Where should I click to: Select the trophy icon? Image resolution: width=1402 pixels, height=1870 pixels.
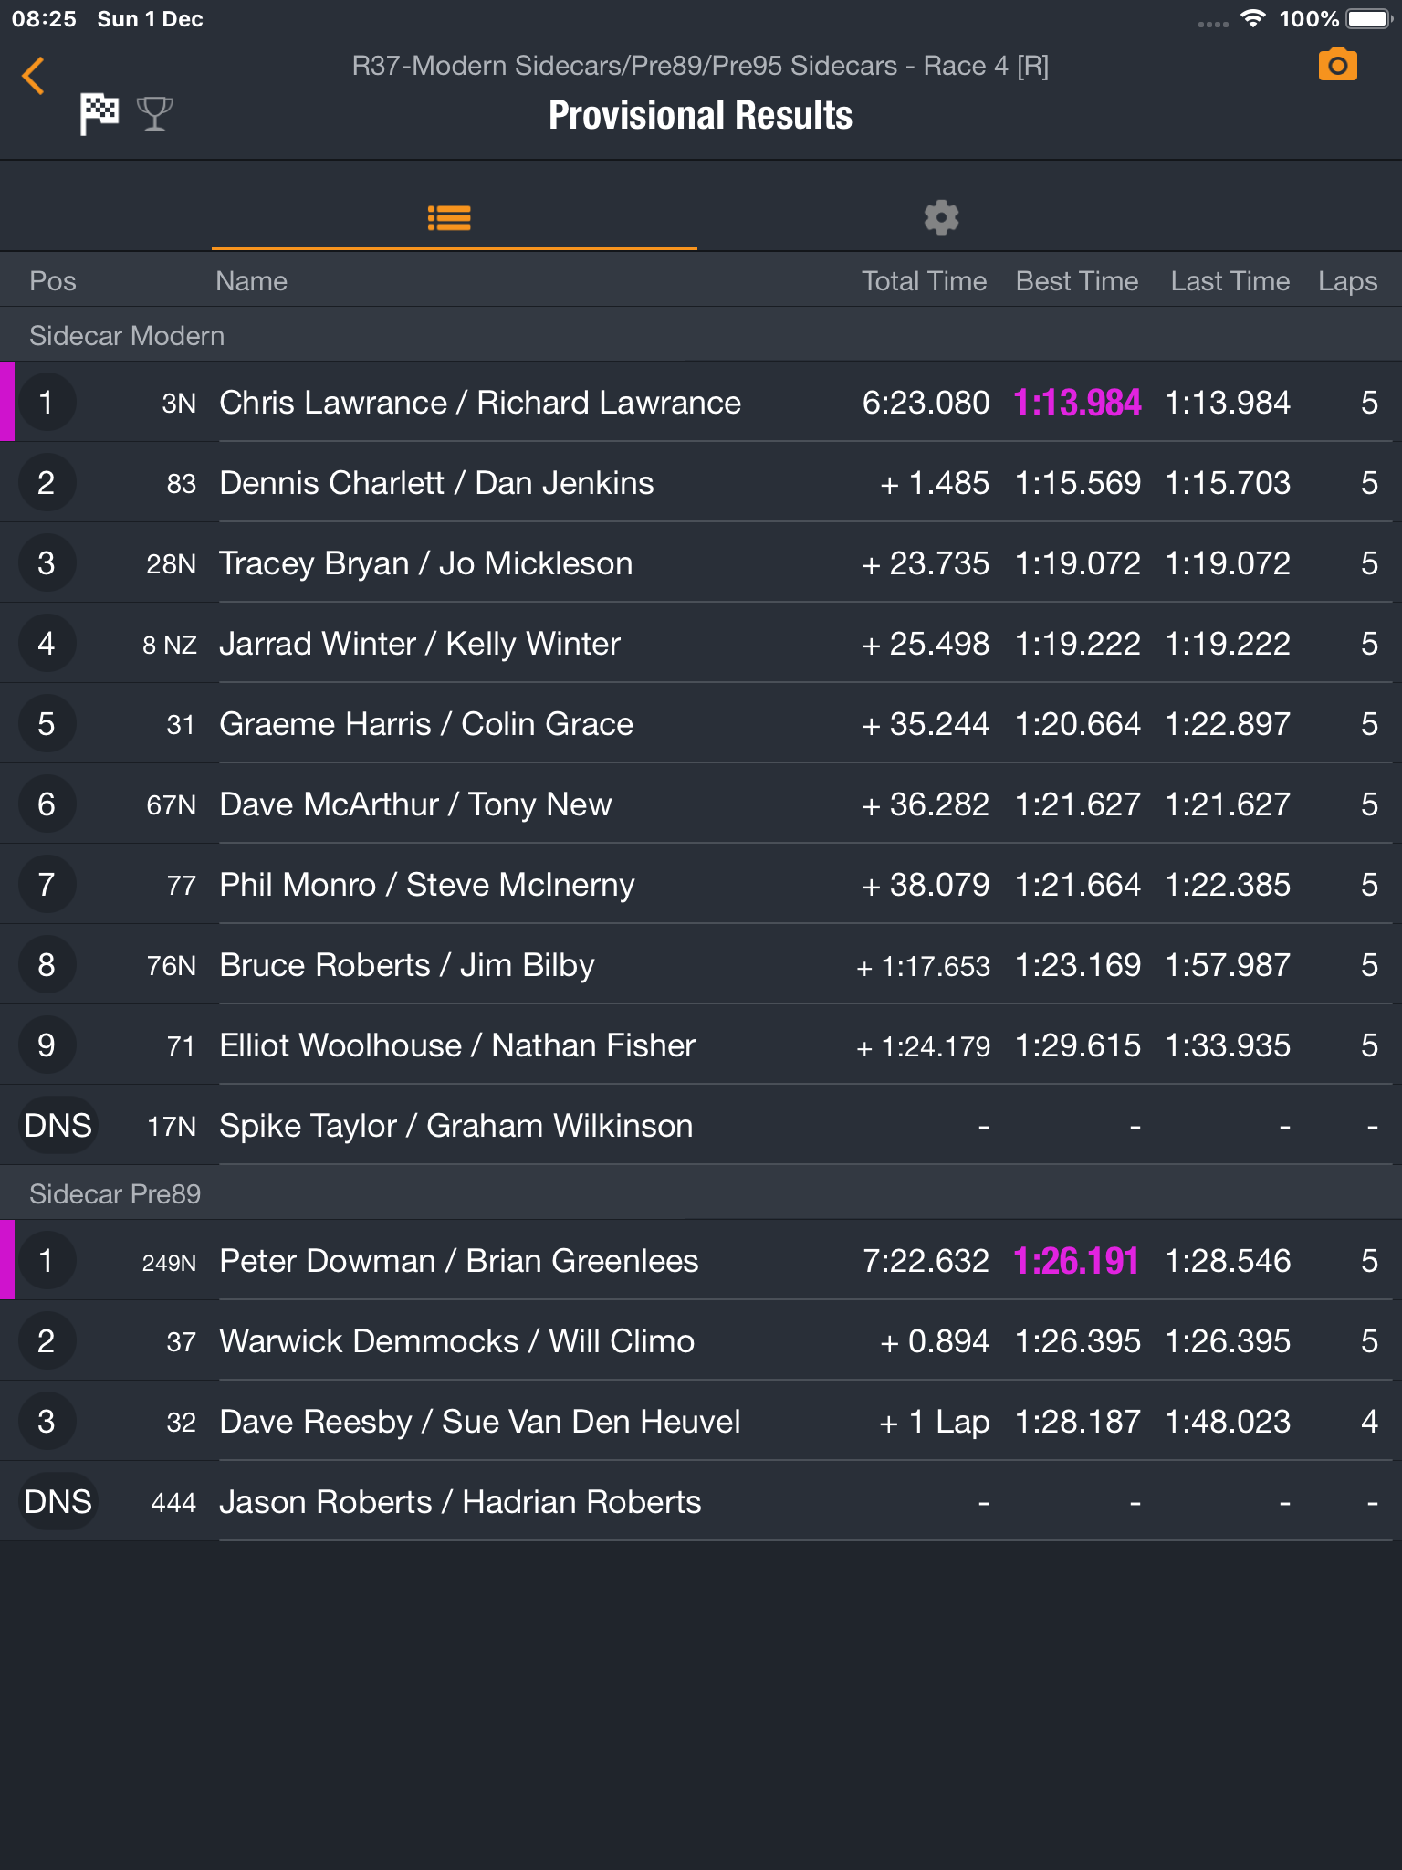[x=154, y=114]
